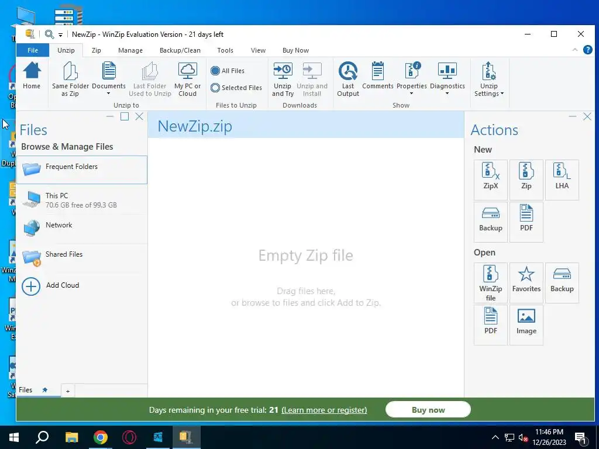The image size is (599, 449).
Task: Close the Files pane
Action: click(139, 116)
